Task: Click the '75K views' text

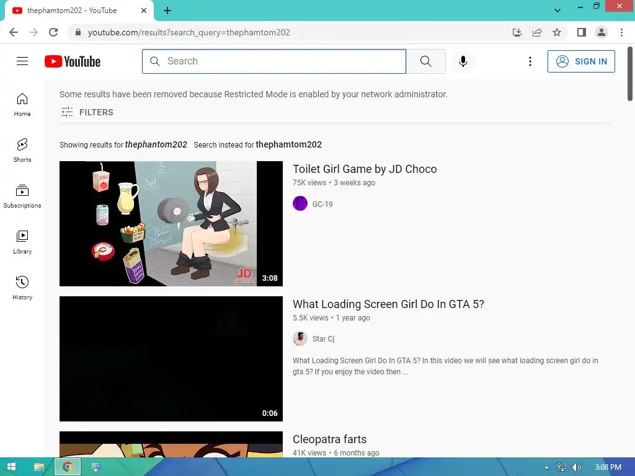Action: pos(309,183)
